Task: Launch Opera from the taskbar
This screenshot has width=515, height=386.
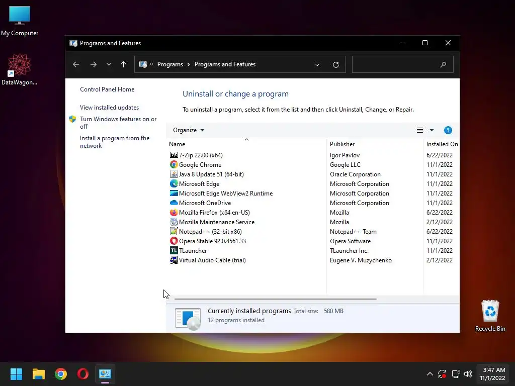Action: click(83, 374)
